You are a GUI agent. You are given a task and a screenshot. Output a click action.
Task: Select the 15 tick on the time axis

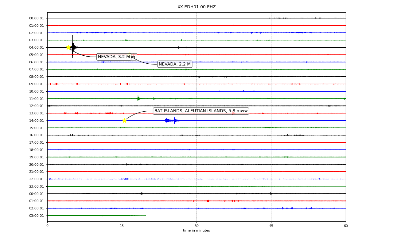122,226
